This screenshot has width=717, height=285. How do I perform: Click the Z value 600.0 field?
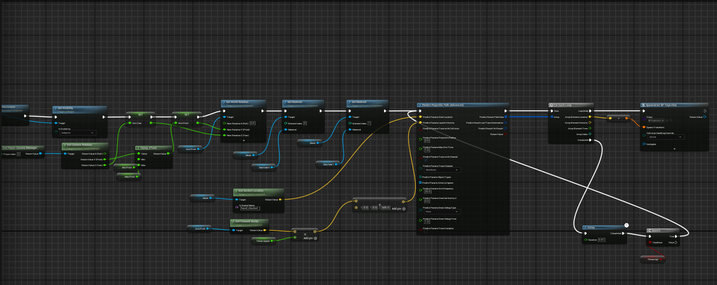coord(385,208)
